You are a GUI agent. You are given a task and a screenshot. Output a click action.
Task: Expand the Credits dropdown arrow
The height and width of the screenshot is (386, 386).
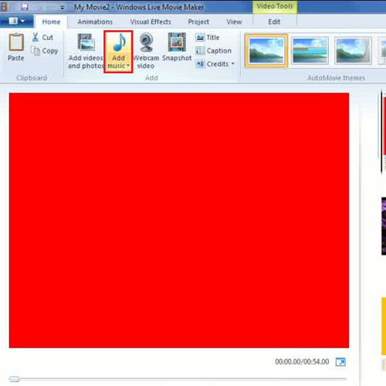tap(233, 63)
